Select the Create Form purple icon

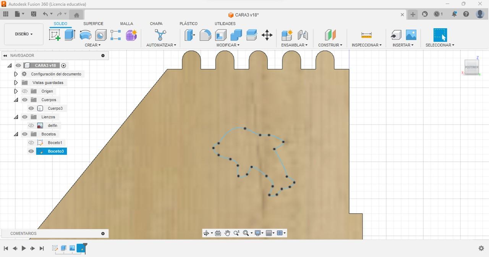point(131,35)
